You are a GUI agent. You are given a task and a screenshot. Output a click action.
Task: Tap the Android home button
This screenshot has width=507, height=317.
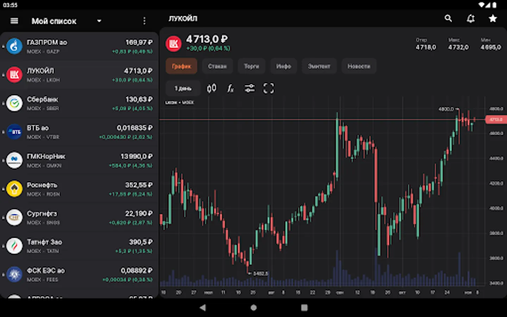254,307
